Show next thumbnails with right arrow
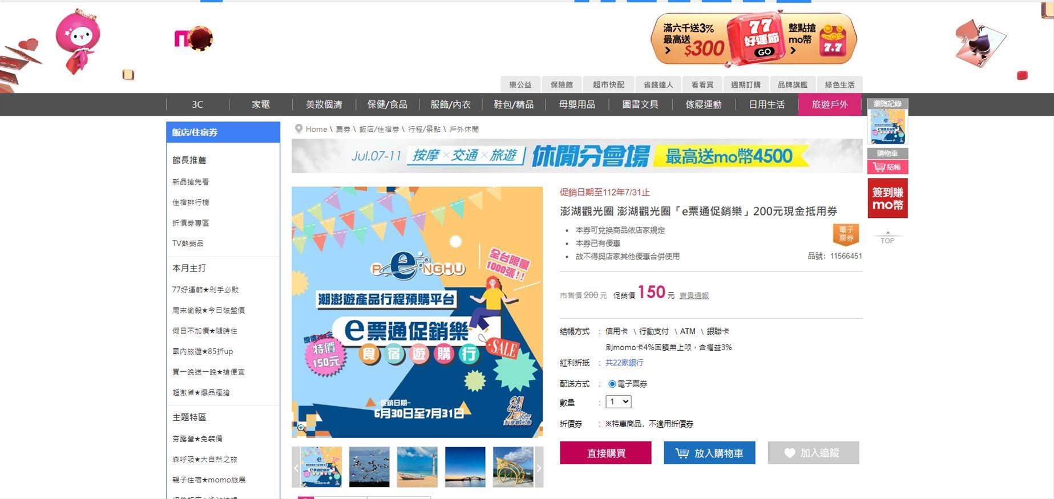Screen dimensions: 1054x499 point(539,467)
